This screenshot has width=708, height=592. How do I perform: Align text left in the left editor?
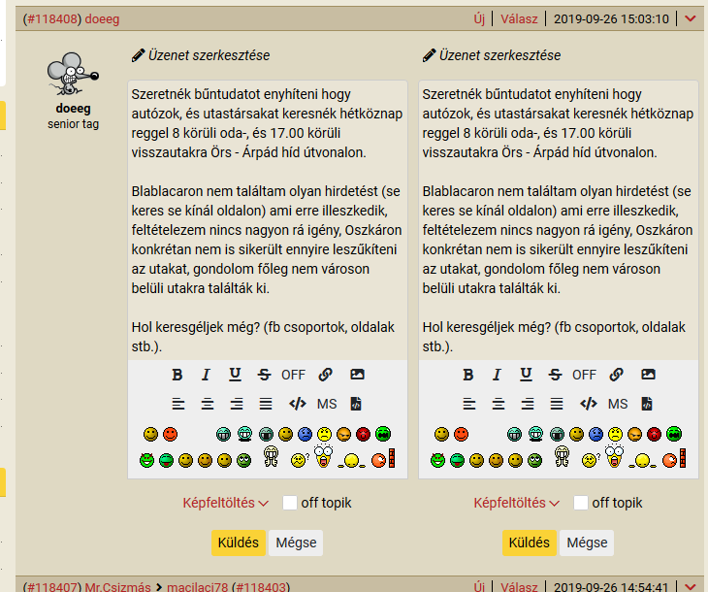click(x=178, y=404)
